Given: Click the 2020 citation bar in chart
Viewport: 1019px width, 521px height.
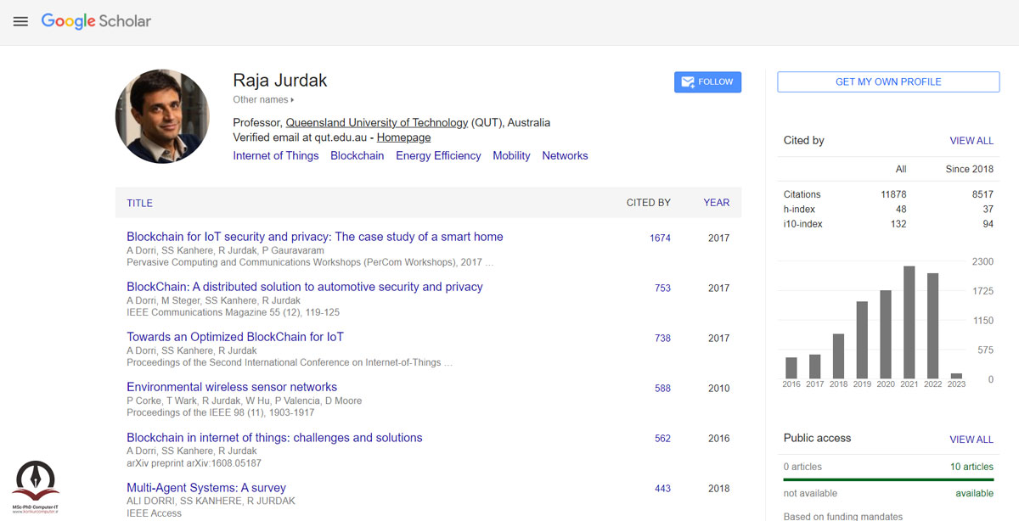Looking at the screenshot, I should click(886, 334).
